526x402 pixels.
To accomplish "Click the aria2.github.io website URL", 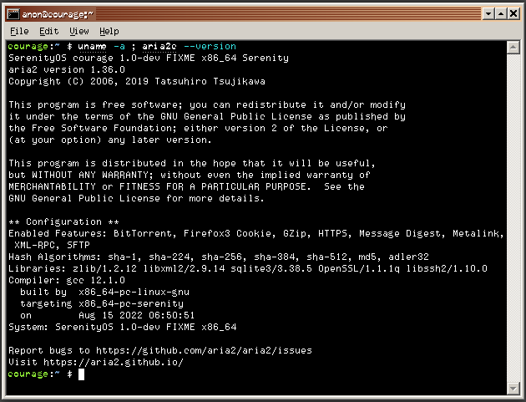I will pyautogui.click(x=114, y=363).
